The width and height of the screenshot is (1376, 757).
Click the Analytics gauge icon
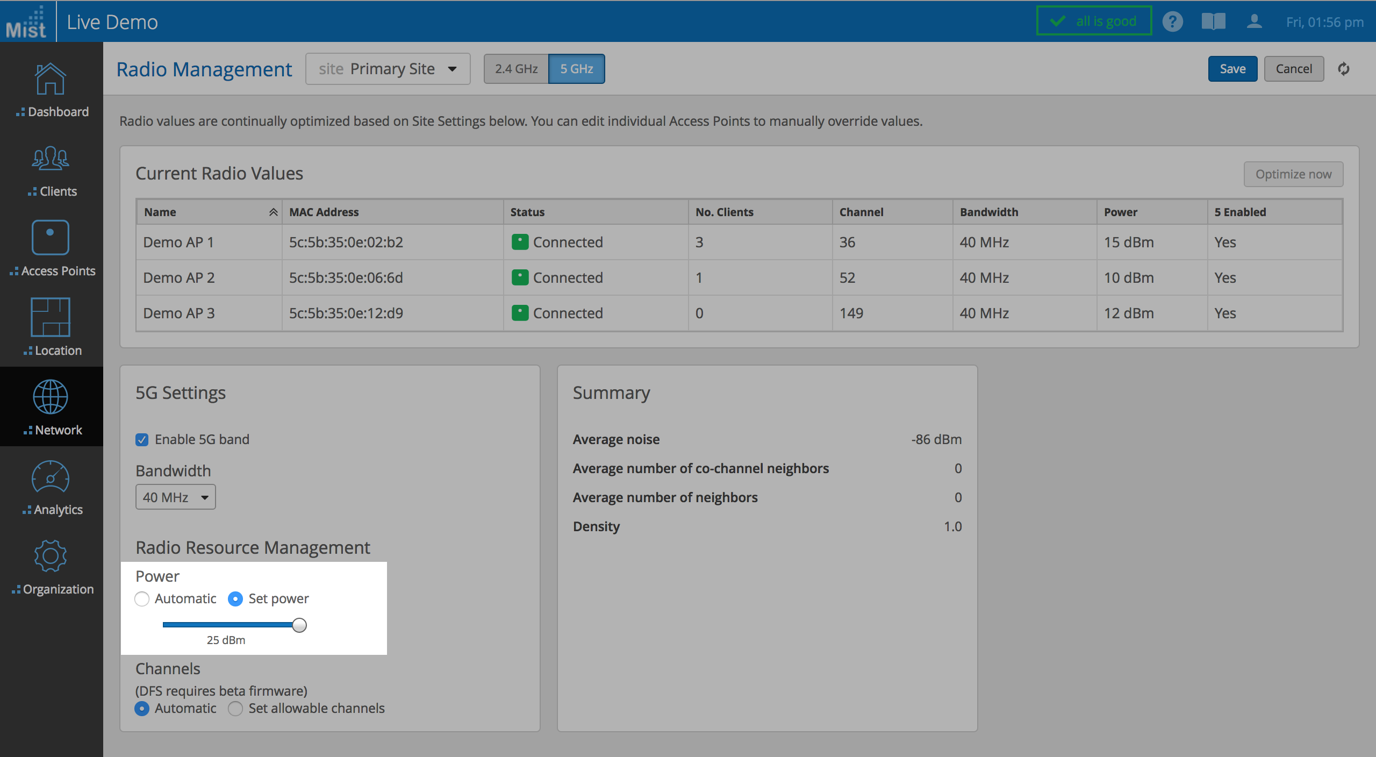[x=51, y=476]
